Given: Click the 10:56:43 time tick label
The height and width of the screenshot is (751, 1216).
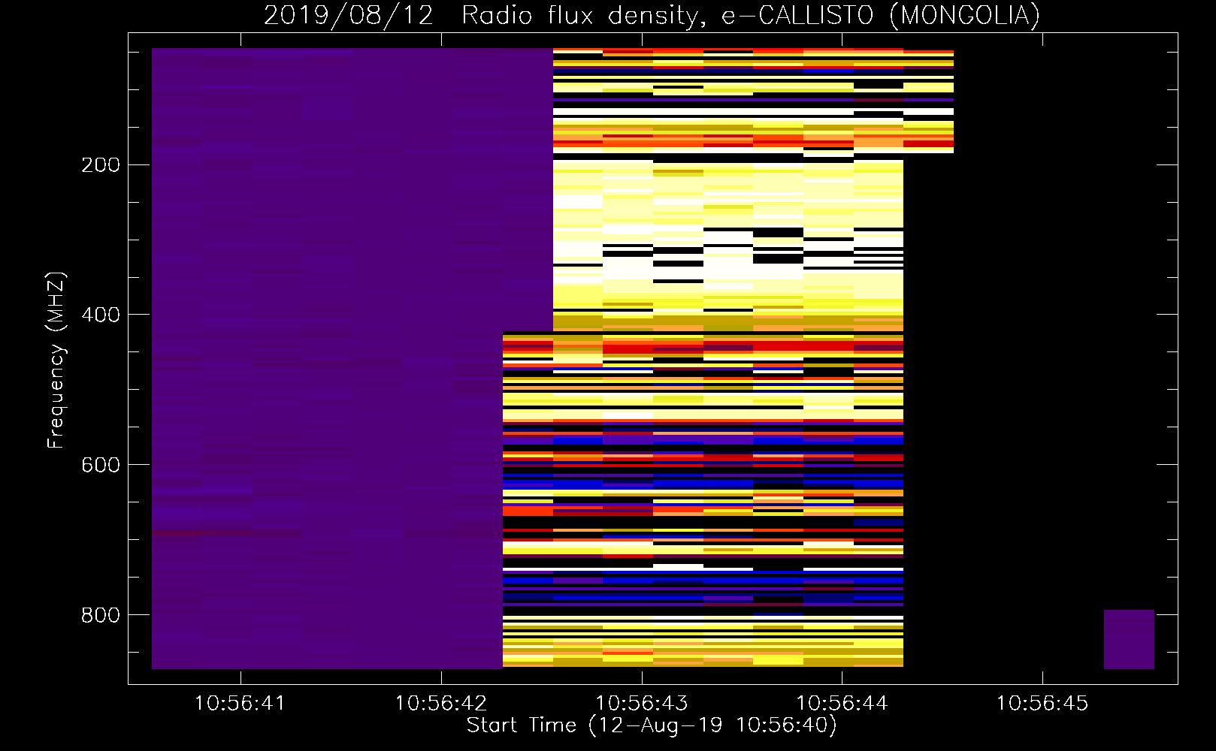Looking at the screenshot, I should [642, 704].
